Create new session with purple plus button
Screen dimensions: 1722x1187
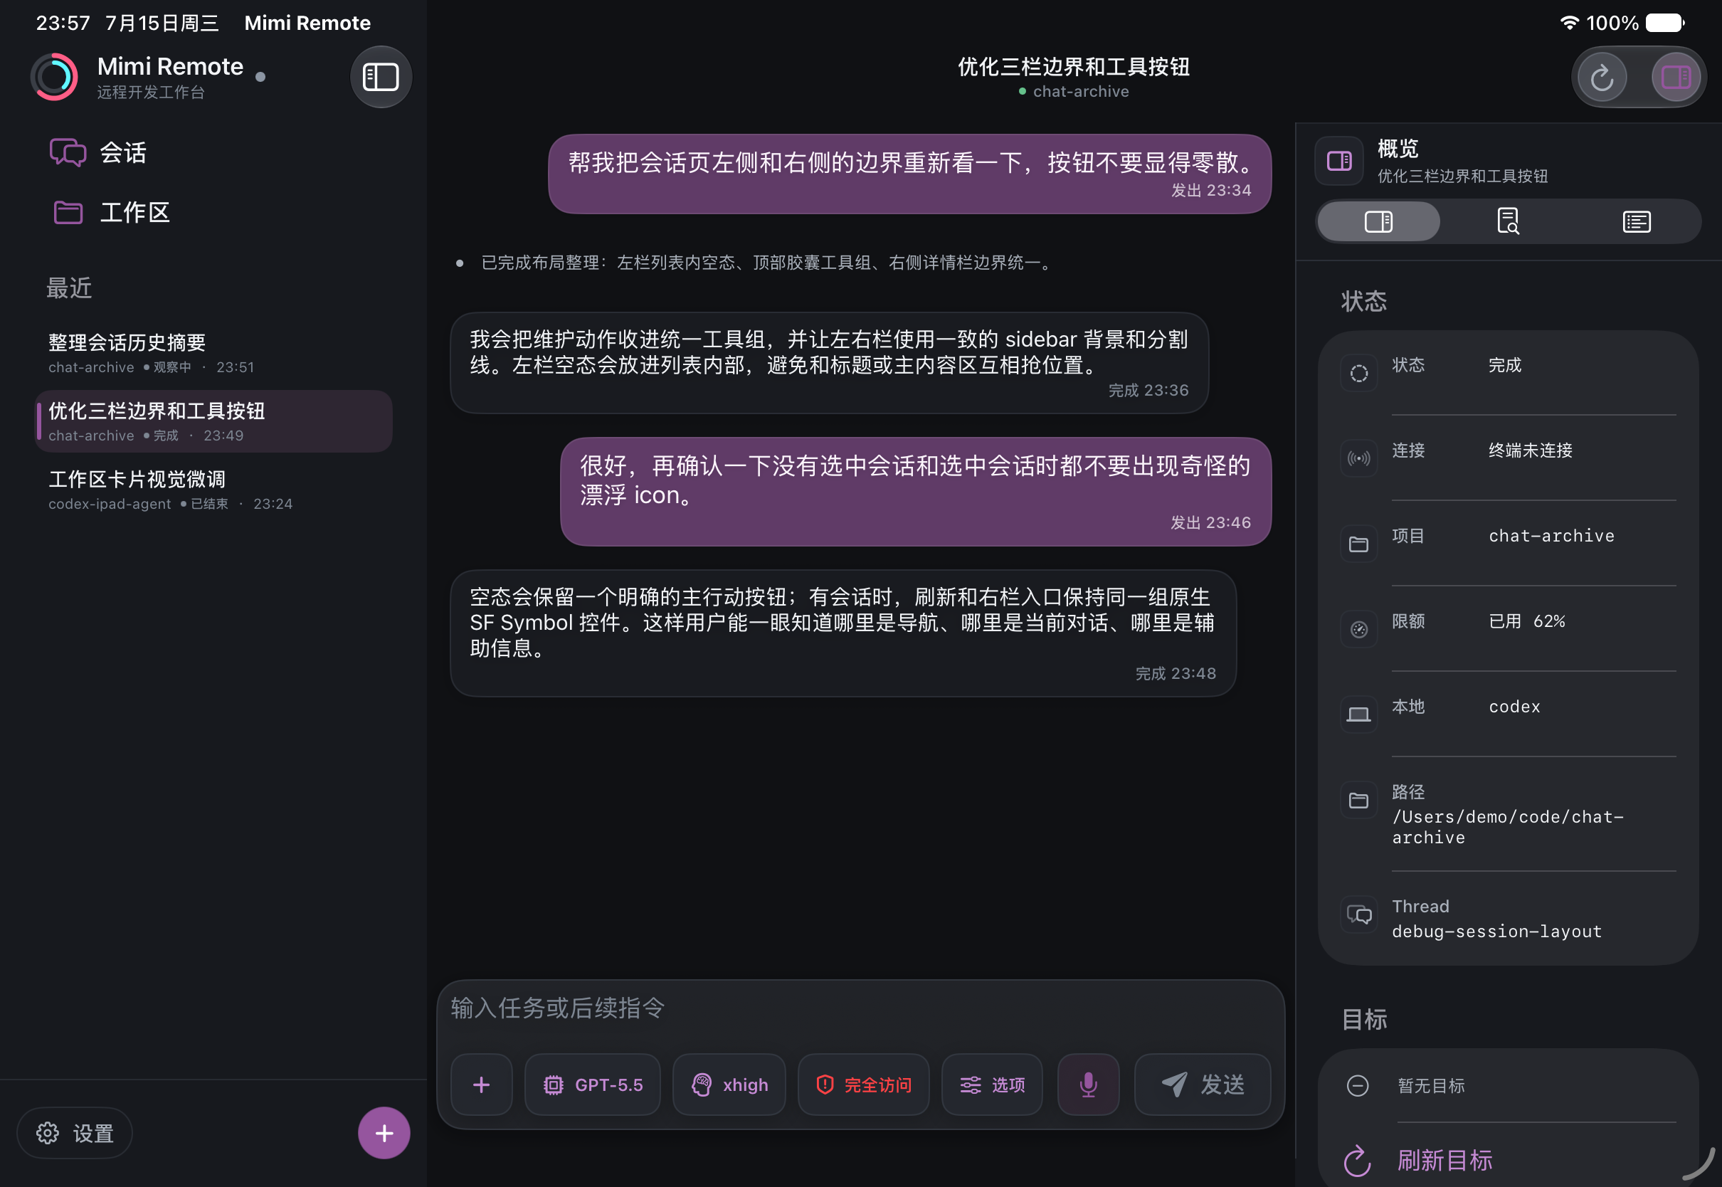pos(384,1133)
